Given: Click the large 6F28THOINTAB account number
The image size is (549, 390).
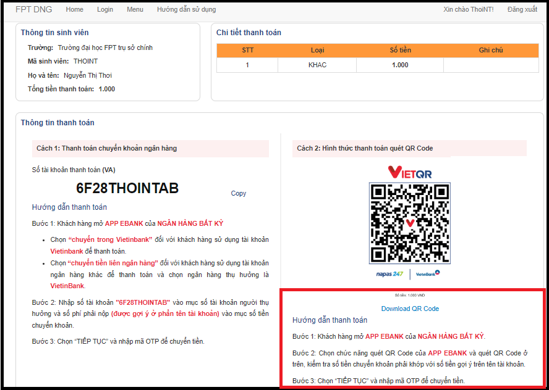Looking at the screenshot, I should pos(127,188).
